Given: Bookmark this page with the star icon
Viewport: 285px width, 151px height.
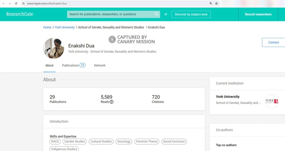Looking at the screenshot, I should [x=216, y=4].
